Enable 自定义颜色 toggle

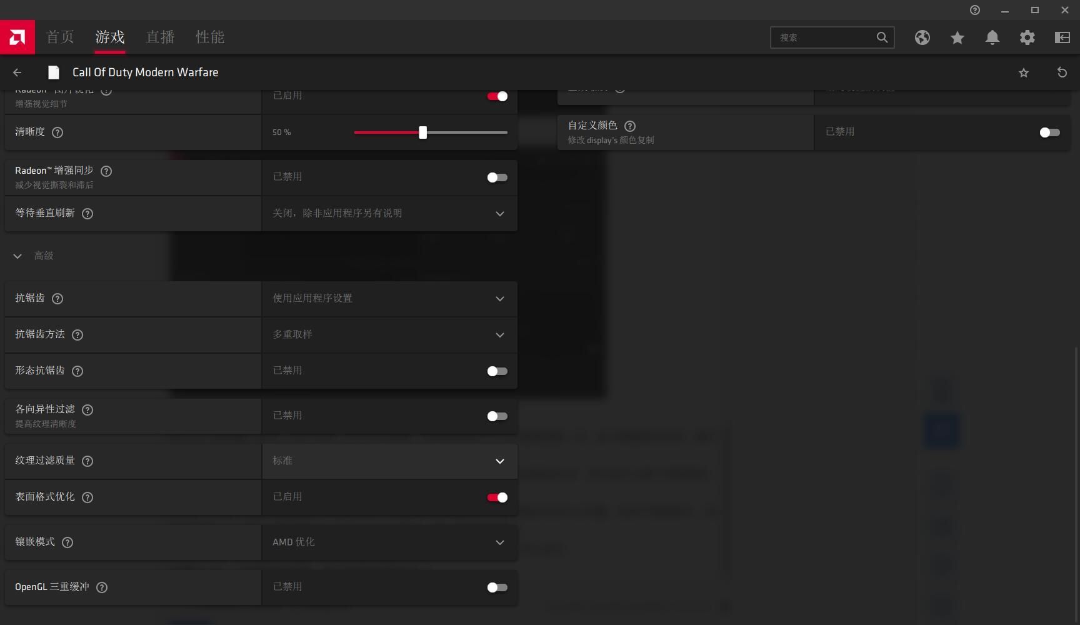point(1050,132)
